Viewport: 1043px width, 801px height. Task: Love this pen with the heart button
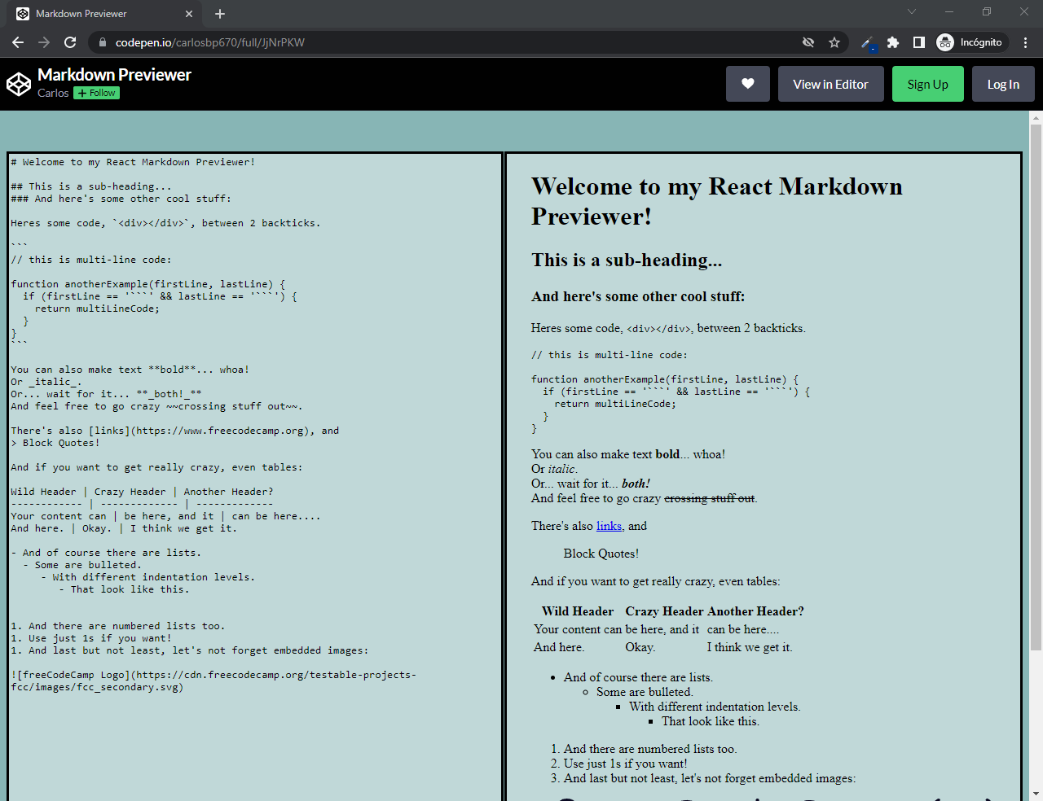coord(747,84)
